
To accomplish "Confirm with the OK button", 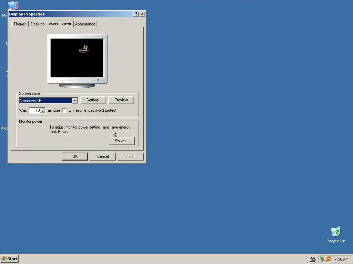I will [75, 156].
